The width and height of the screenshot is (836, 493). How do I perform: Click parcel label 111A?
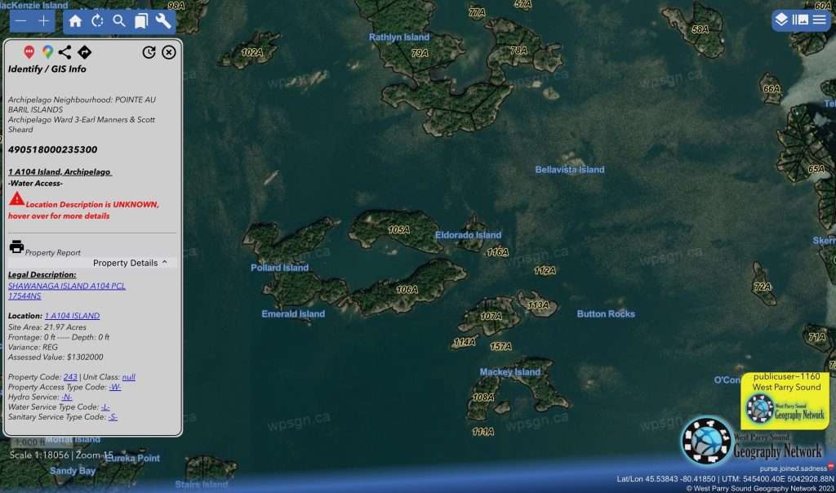(482, 432)
